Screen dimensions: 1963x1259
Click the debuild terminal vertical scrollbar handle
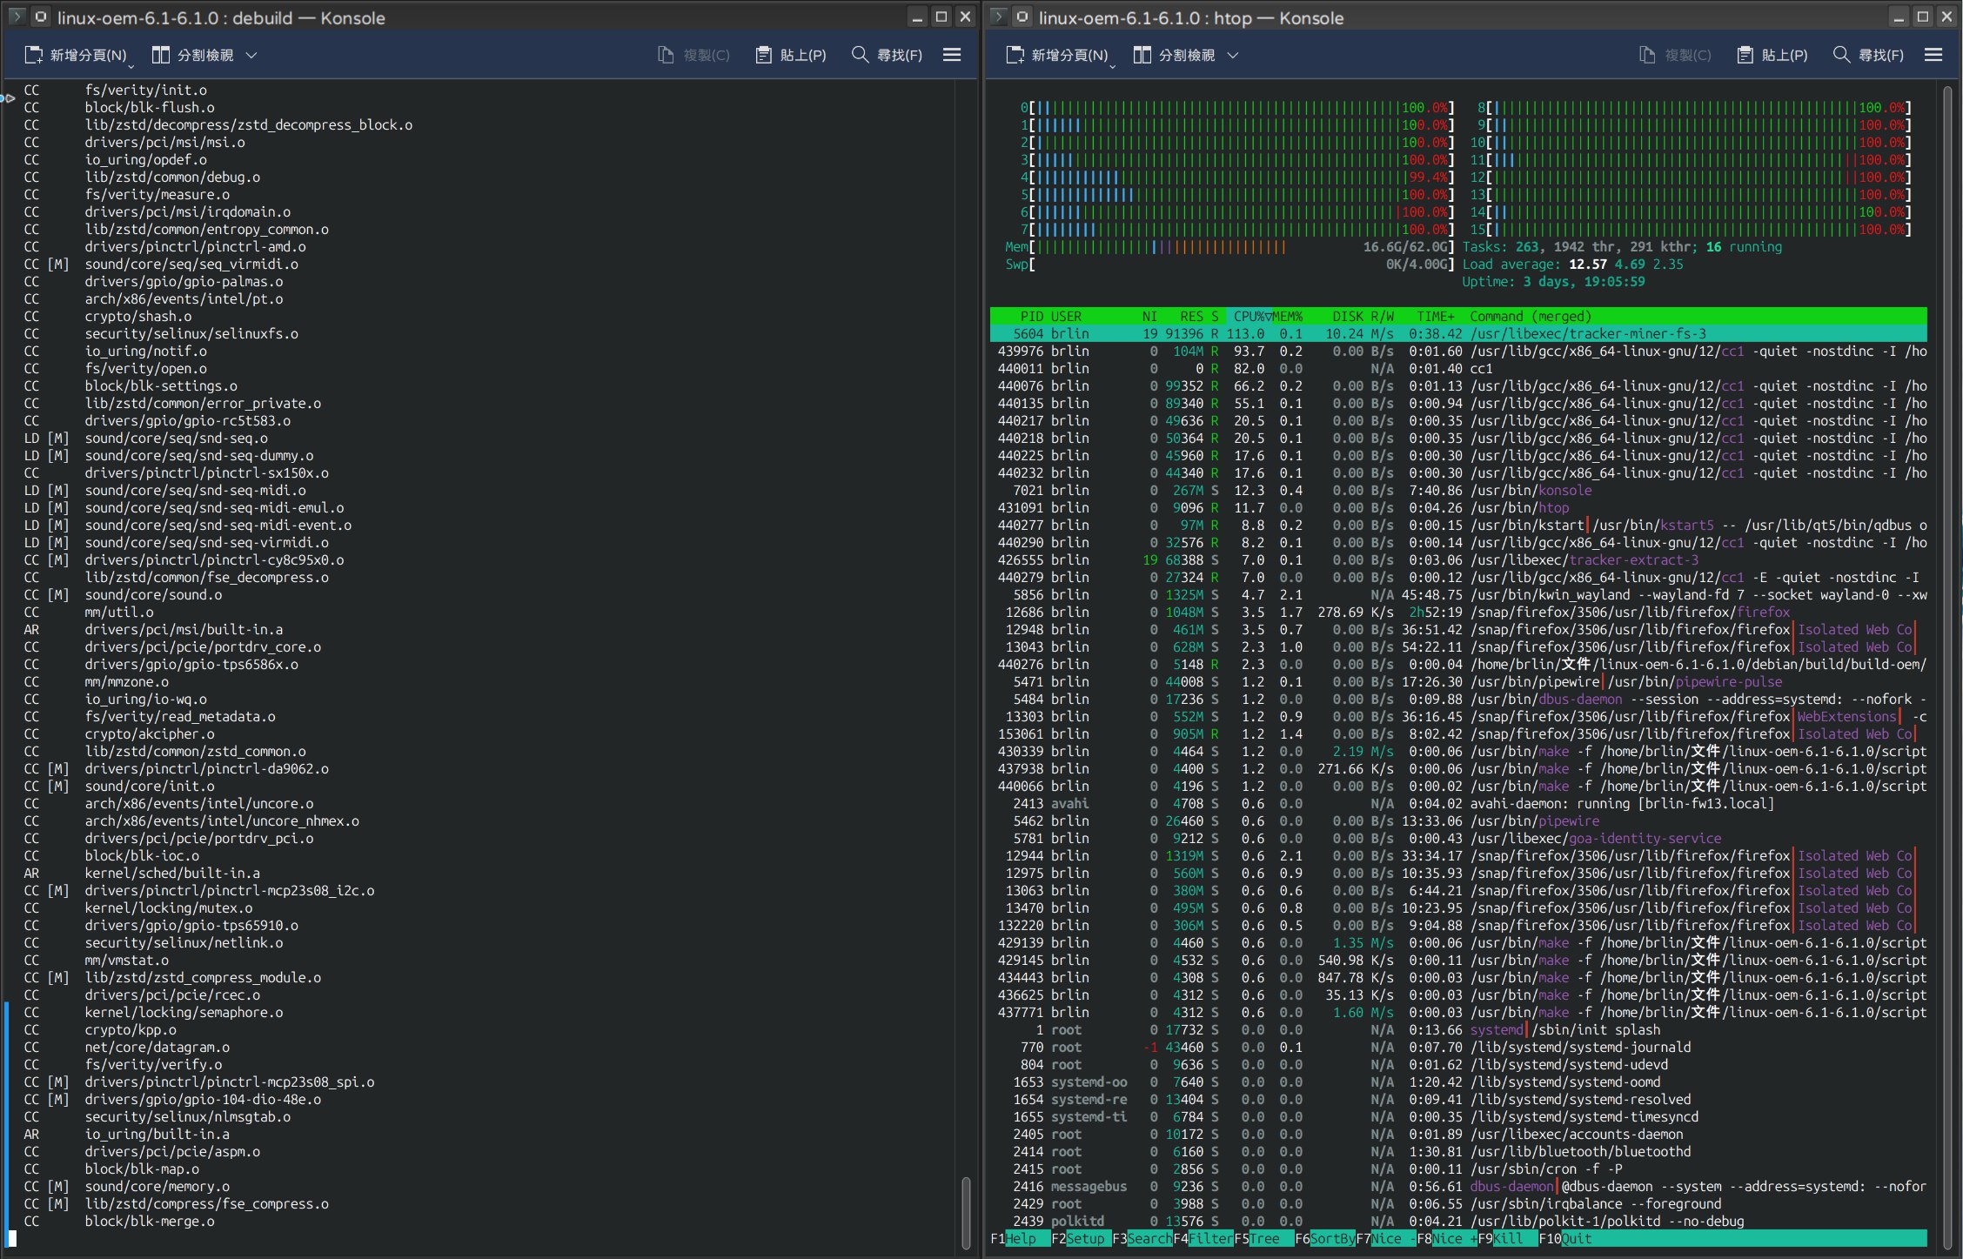click(965, 1213)
